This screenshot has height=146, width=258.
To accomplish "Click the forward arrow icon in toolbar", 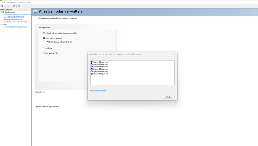I will point(14,6).
